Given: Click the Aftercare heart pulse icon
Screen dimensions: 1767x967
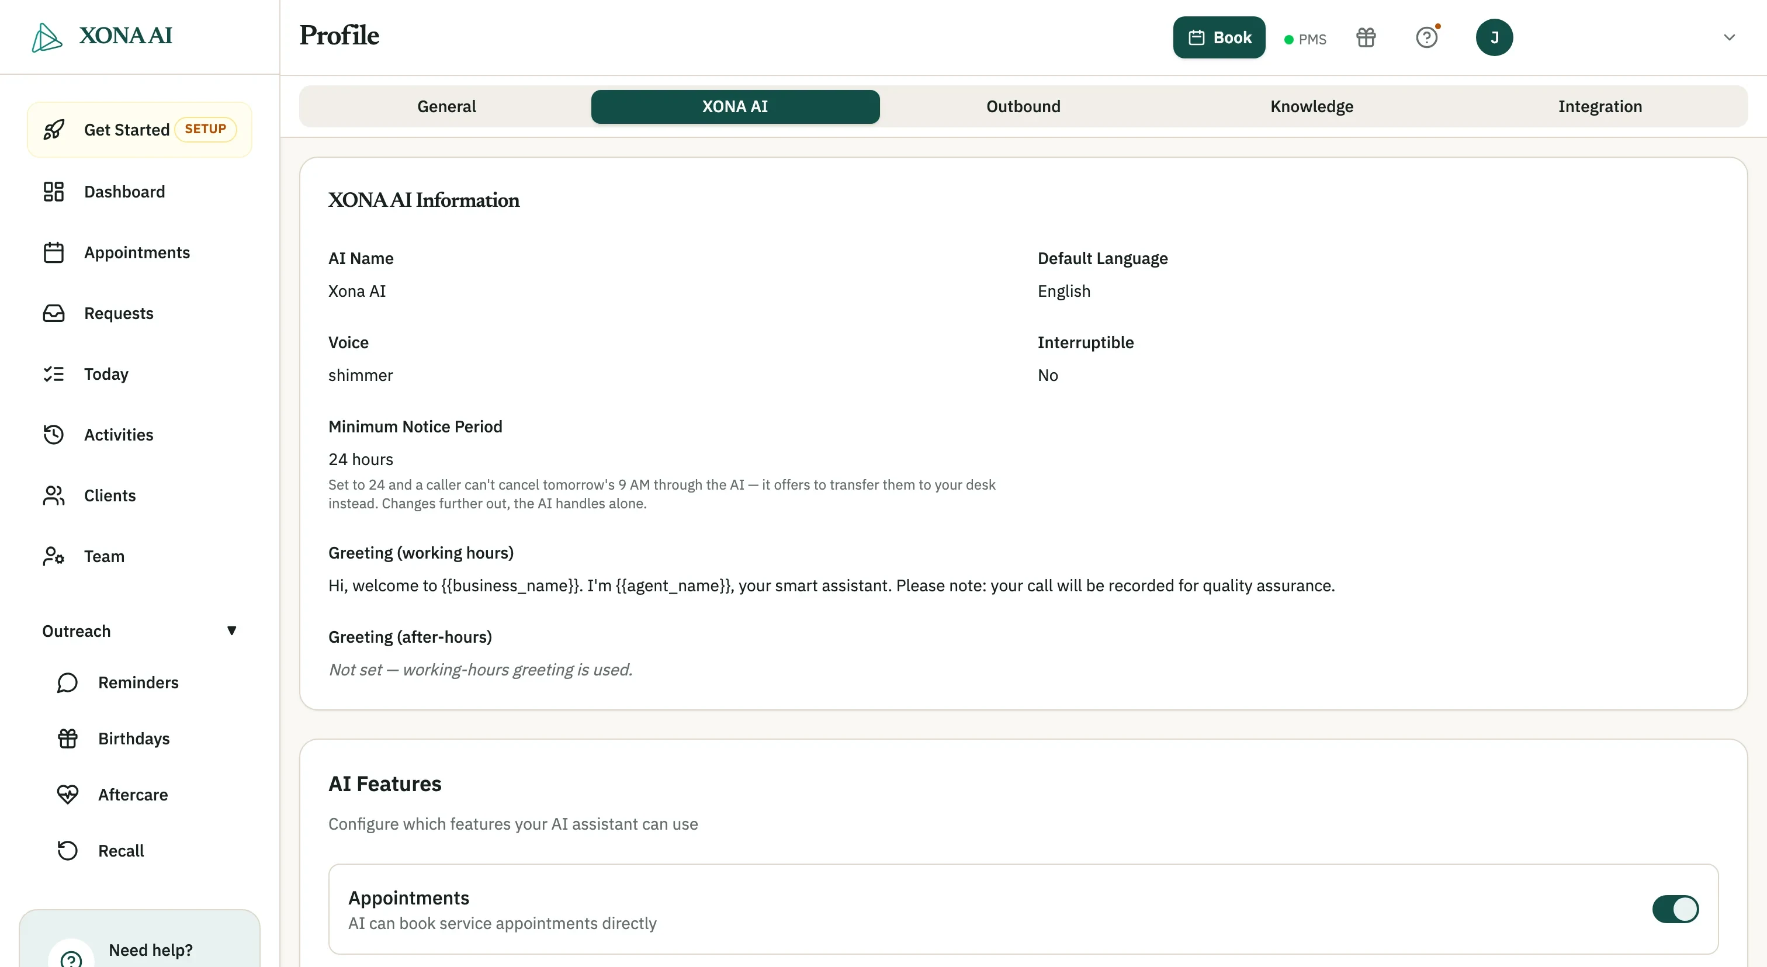Looking at the screenshot, I should click(x=67, y=795).
